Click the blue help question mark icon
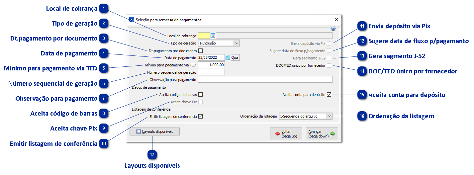Screen dimensions: 474x175 pos(333,29)
